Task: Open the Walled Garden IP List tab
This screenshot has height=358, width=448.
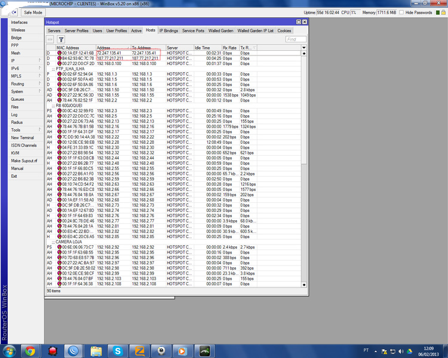Action: pos(256,31)
